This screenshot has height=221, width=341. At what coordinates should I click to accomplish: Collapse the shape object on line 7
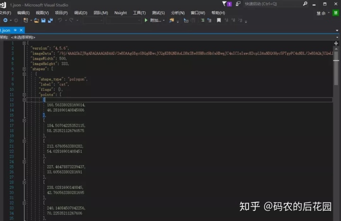pos(24,74)
